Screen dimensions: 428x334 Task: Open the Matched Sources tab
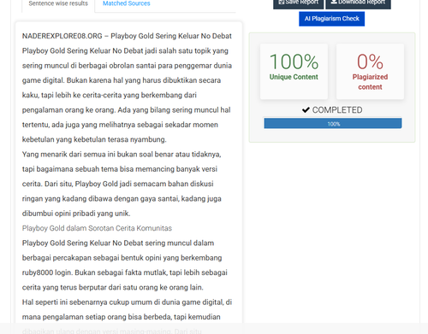tap(126, 3)
